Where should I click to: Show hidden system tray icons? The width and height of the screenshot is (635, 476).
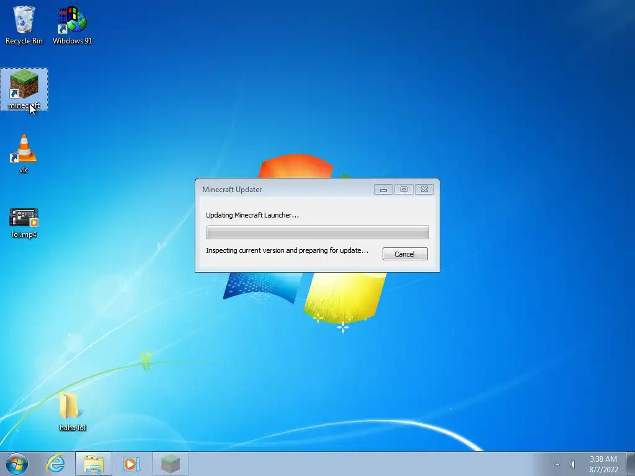tap(557, 464)
